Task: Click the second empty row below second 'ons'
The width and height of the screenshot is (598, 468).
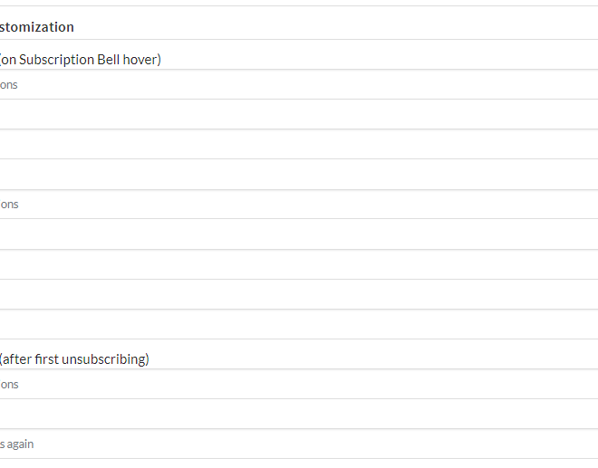Action: pos(299,264)
